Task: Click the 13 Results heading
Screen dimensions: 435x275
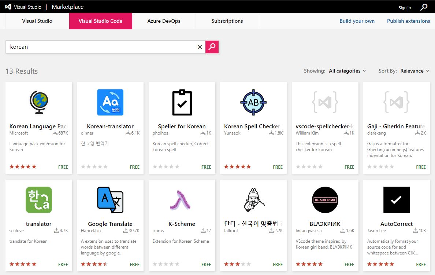Action: click(x=22, y=71)
